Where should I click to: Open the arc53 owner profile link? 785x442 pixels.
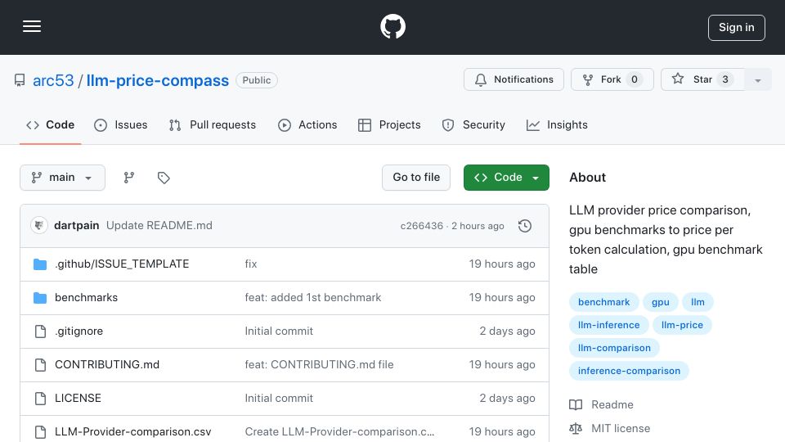point(53,80)
